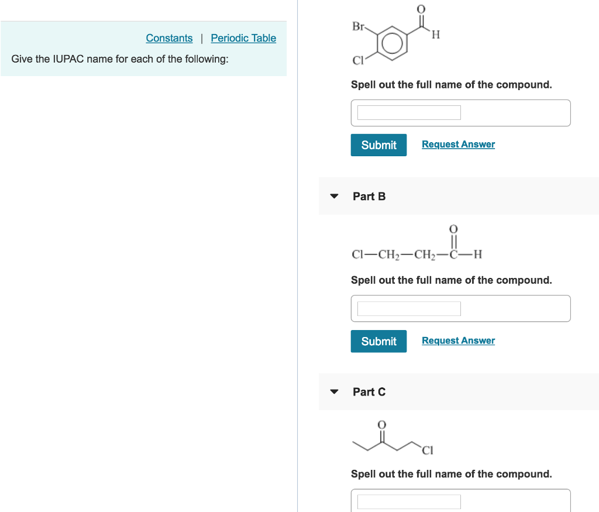Select the Part C answer input field
The image size is (599, 512).
click(x=408, y=501)
